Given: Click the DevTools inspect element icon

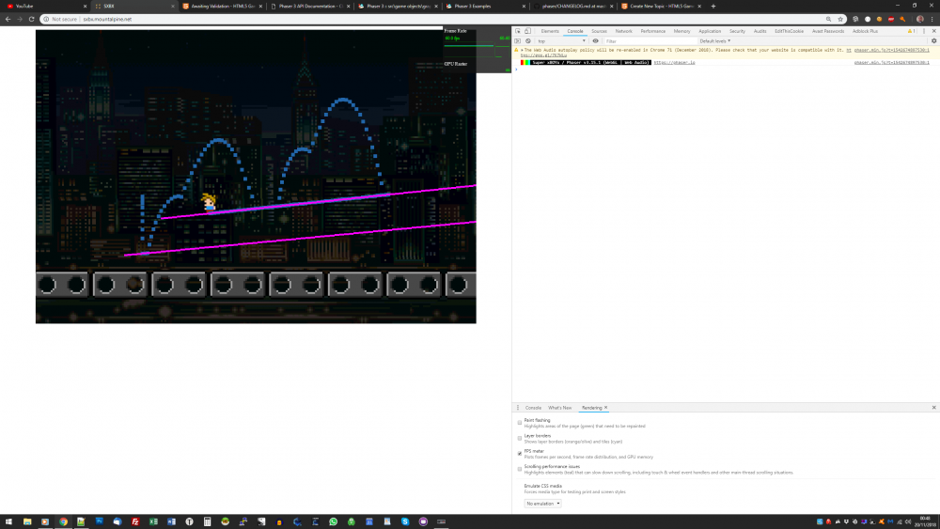Looking at the screenshot, I should pyautogui.click(x=518, y=31).
